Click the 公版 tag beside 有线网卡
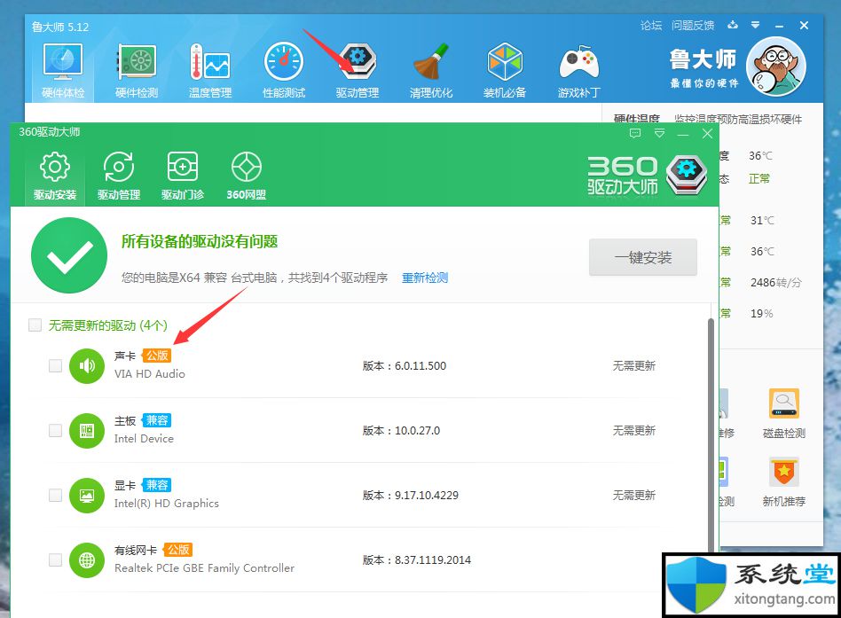The image size is (841, 618). [178, 550]
